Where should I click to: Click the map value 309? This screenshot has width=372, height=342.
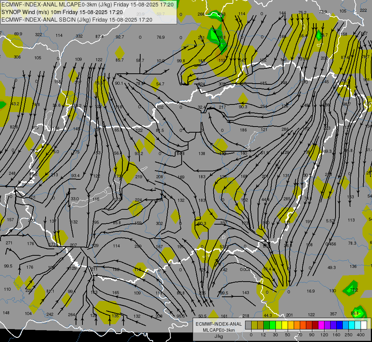222,84
